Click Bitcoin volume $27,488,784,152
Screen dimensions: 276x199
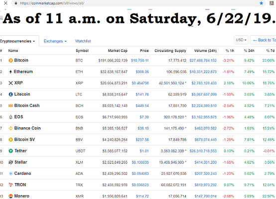(x=203, y=61)
